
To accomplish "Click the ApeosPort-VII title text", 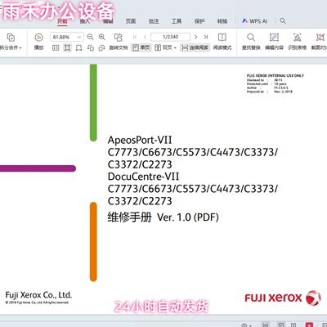I will (x=140, y=140).
